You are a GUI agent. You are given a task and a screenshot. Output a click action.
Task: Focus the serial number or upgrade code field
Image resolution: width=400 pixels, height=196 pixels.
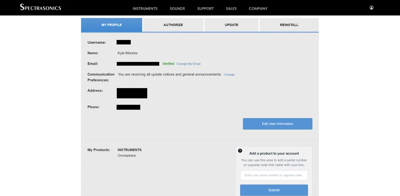(274, 175)
